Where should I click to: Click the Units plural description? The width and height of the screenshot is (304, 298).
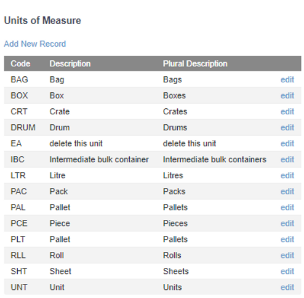click(x=172, y=287)
